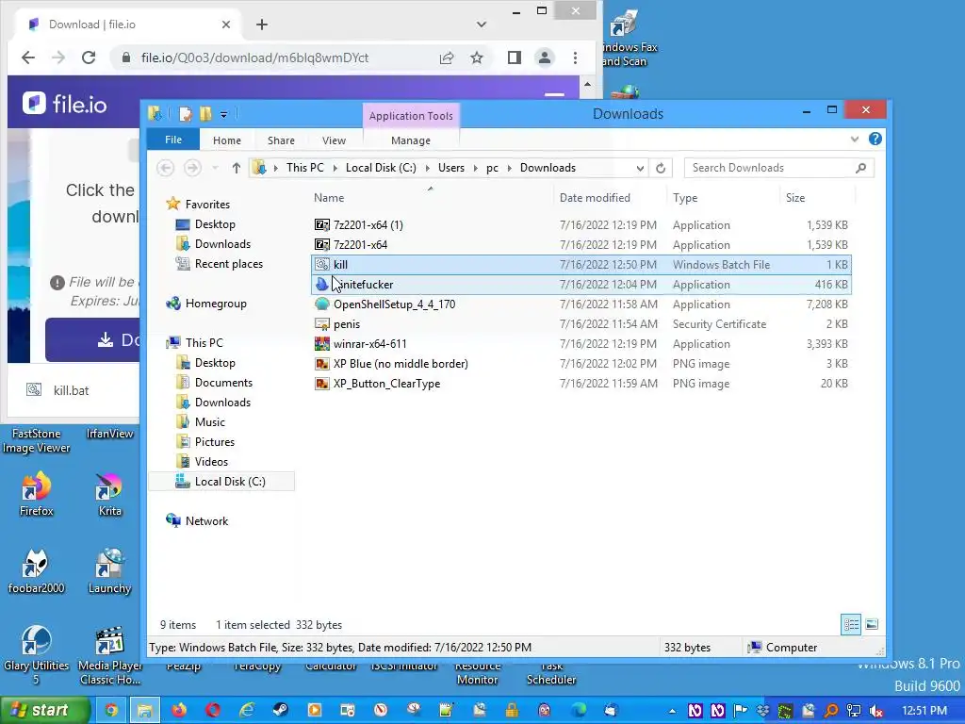Open Firefox from the taskbar
965x724 pixels.
179,711
